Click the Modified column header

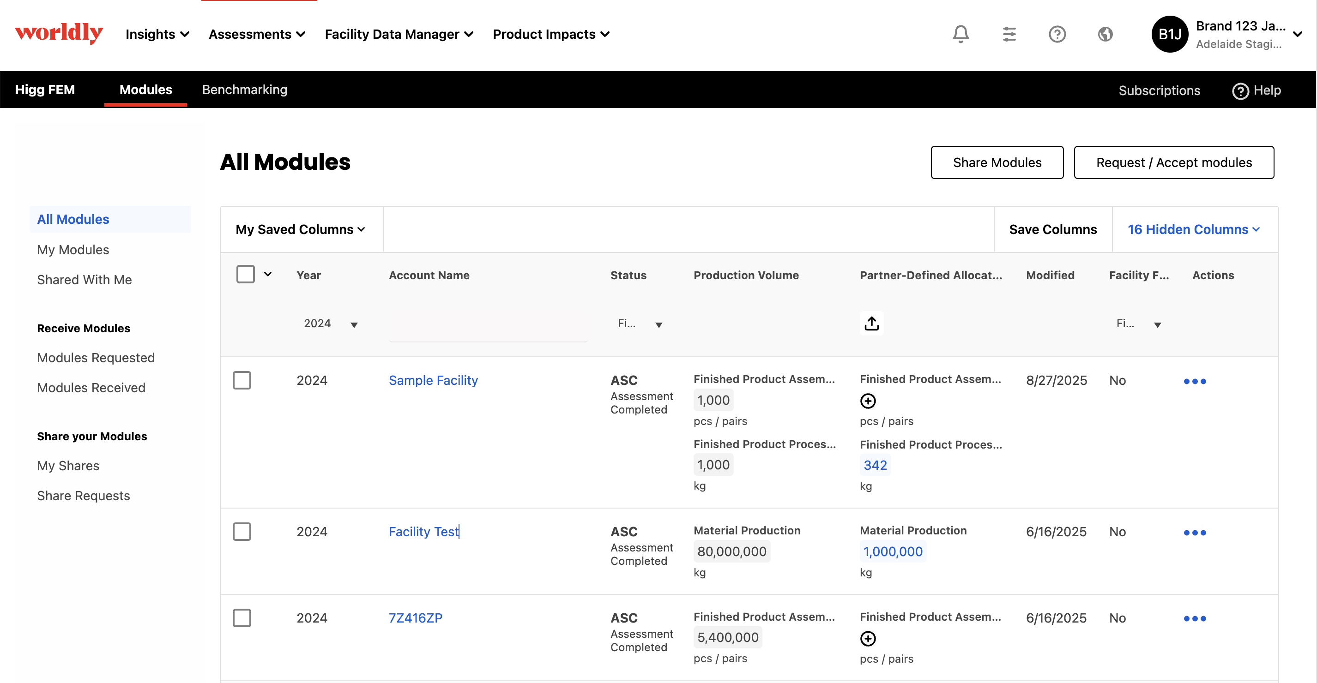(x=1050, y=276)
